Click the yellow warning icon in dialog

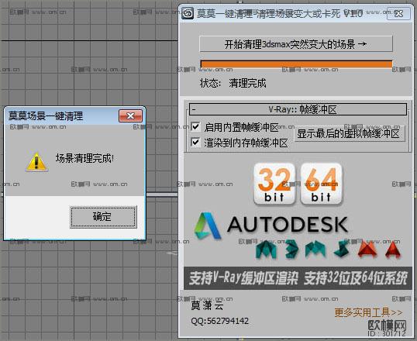point(36,161)
